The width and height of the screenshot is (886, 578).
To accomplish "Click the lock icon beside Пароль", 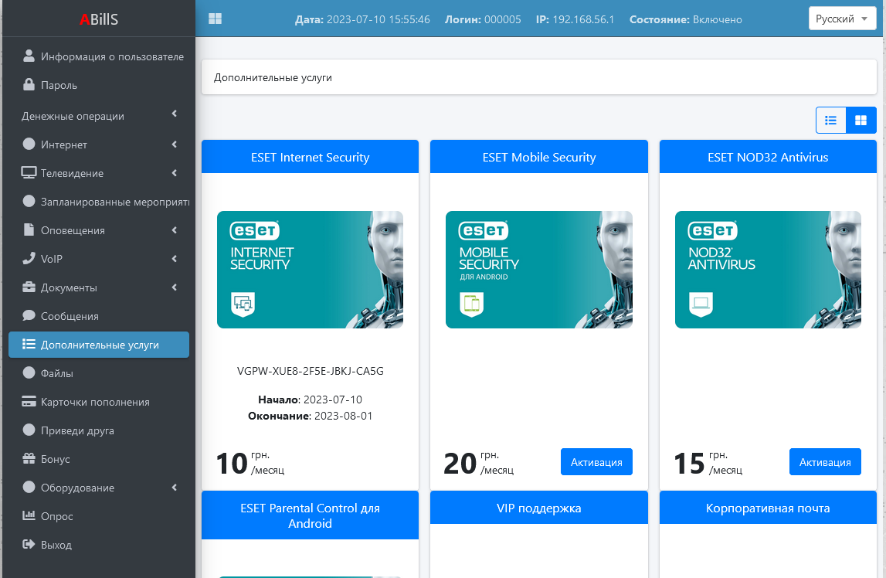I will (29, 84).
